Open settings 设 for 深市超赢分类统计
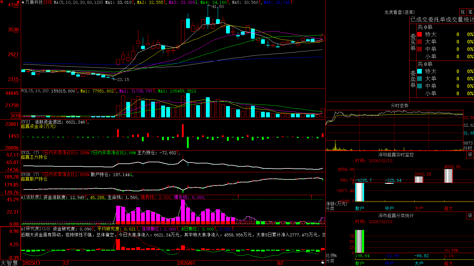 pos(470,215)
